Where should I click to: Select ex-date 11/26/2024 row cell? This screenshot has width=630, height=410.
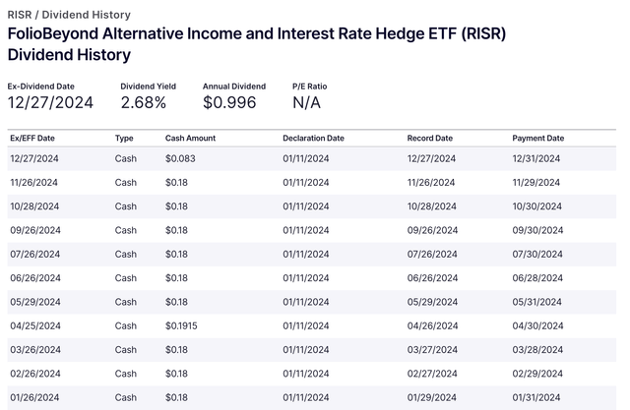point(33,183)
